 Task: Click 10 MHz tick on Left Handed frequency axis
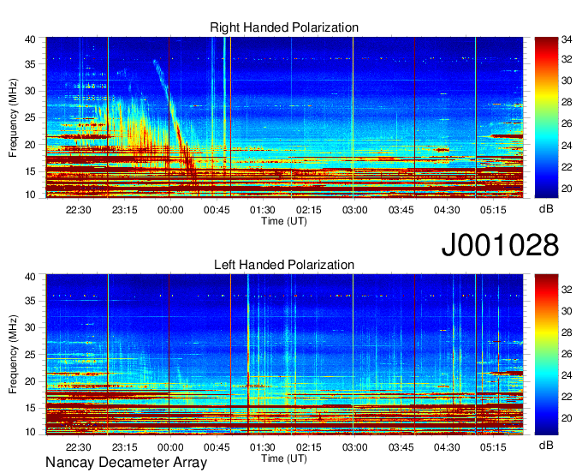coord(30,432)
